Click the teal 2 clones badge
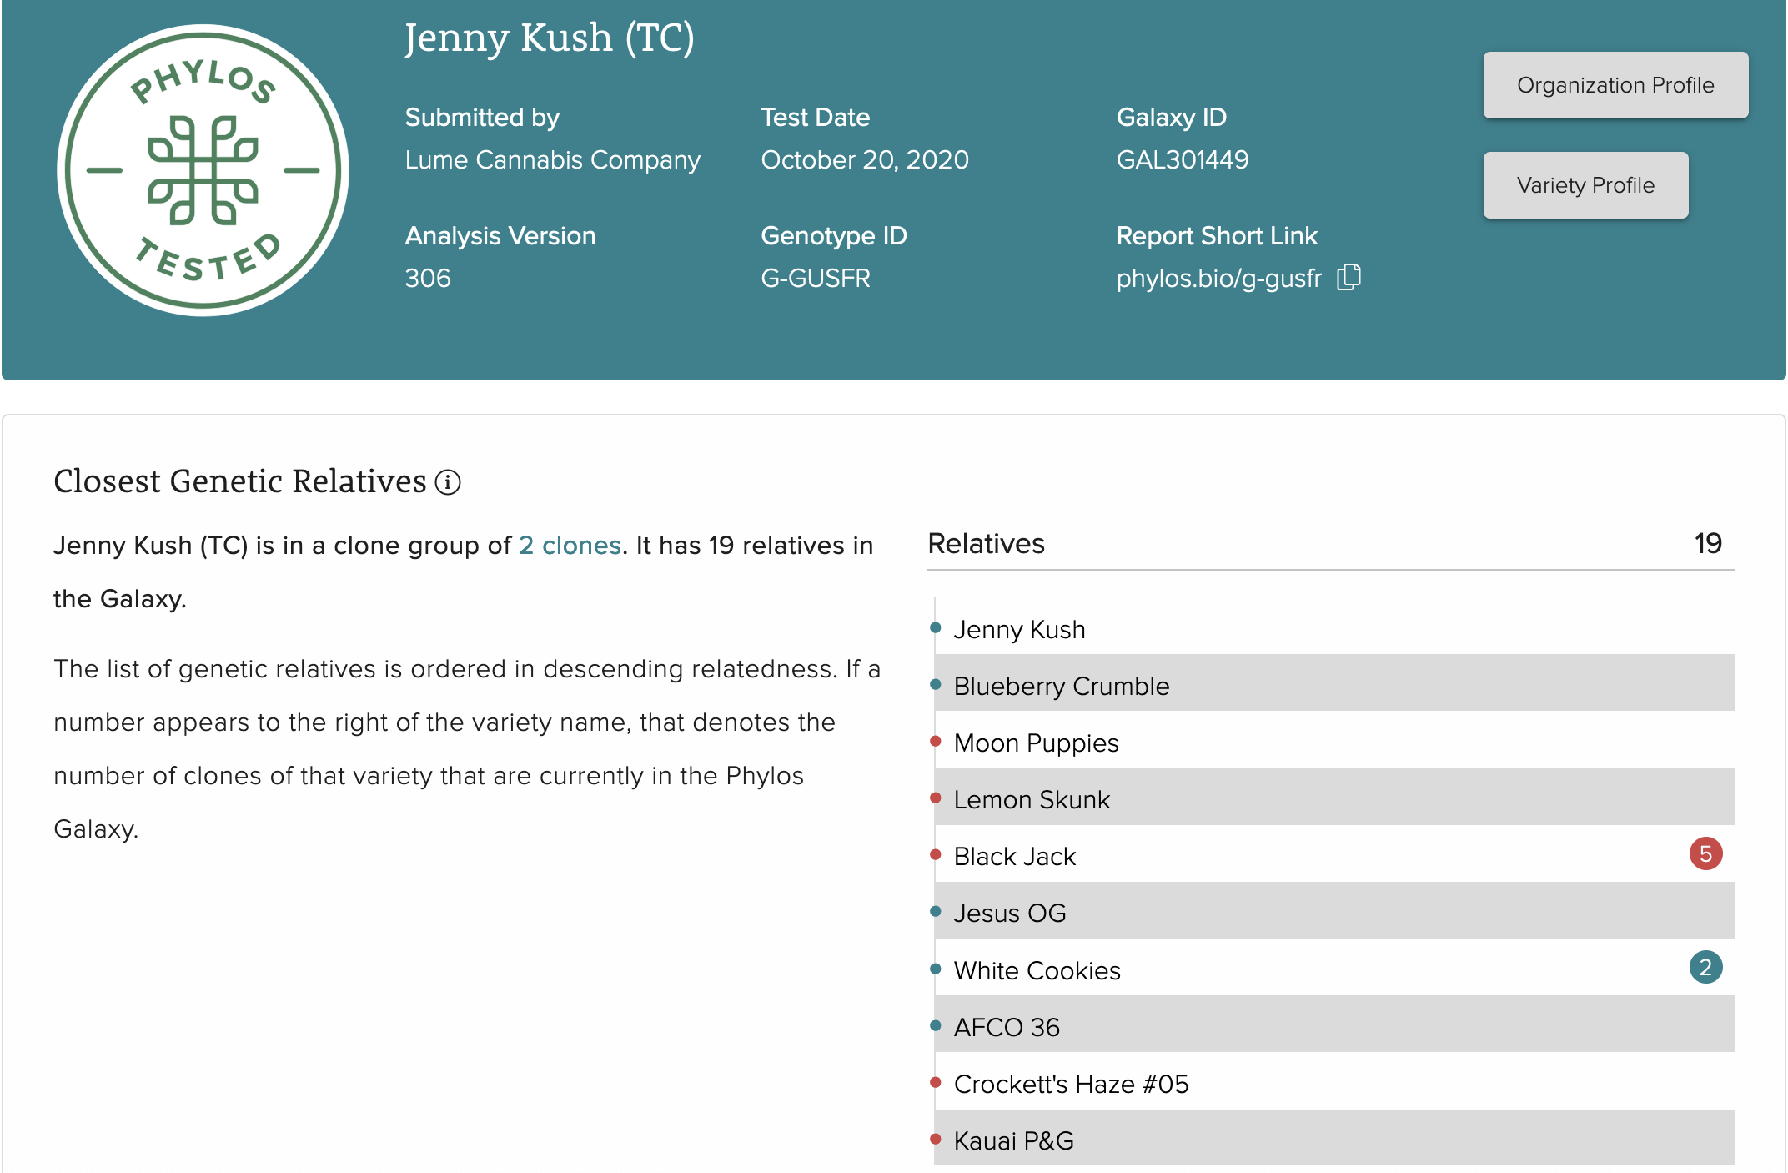 pyautogui.click(x=1705, y=968)
